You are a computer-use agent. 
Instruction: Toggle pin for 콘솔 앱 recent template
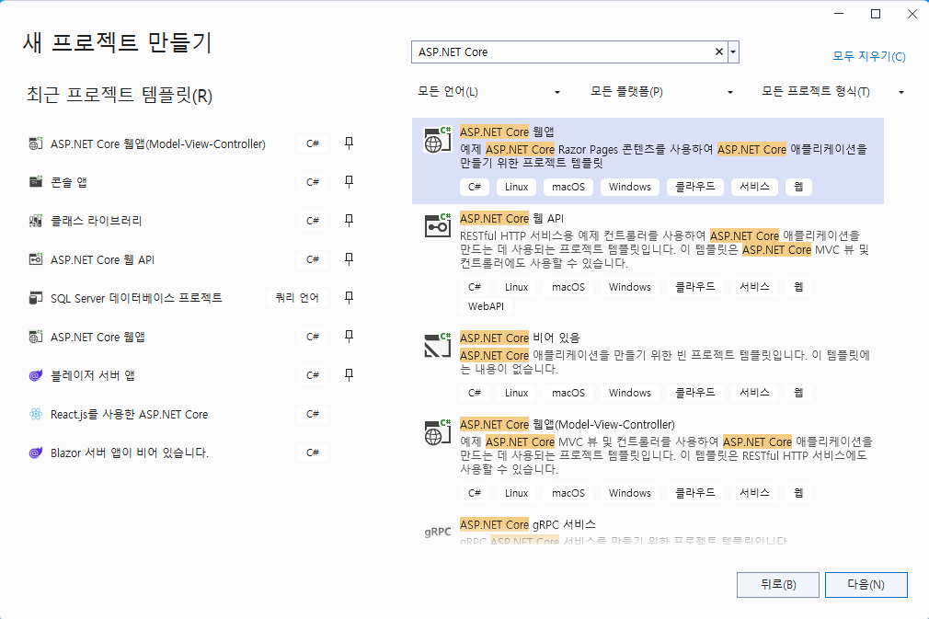point(349,182)
